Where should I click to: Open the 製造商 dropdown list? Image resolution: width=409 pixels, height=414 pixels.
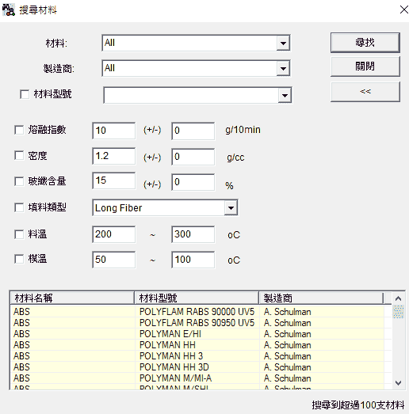click(283, 68)
